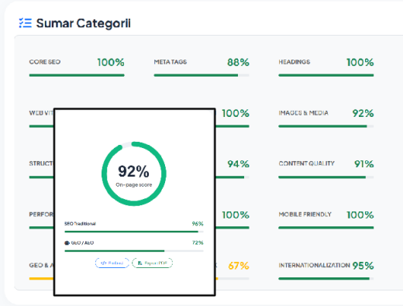
Task: Click the META TAGS progress bar
Action: point(201,75)
